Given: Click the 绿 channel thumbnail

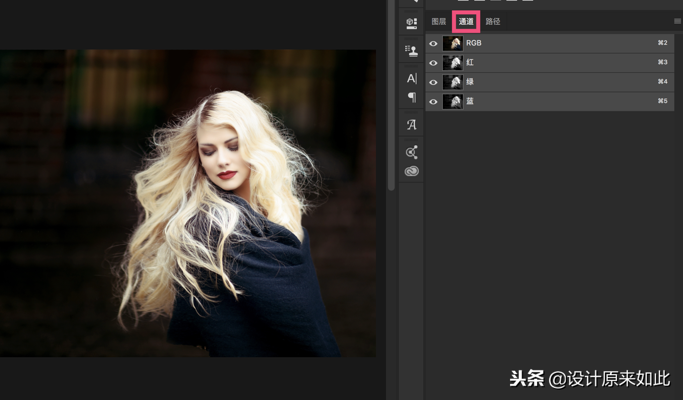Looking at the screenshot, I should 453,82.
